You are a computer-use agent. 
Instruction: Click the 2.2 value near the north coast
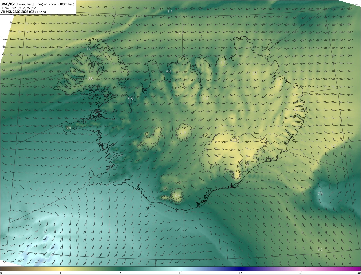coord(223,63)
